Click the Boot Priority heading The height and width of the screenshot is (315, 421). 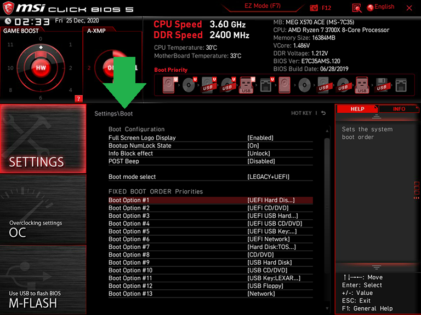point(171,70)
